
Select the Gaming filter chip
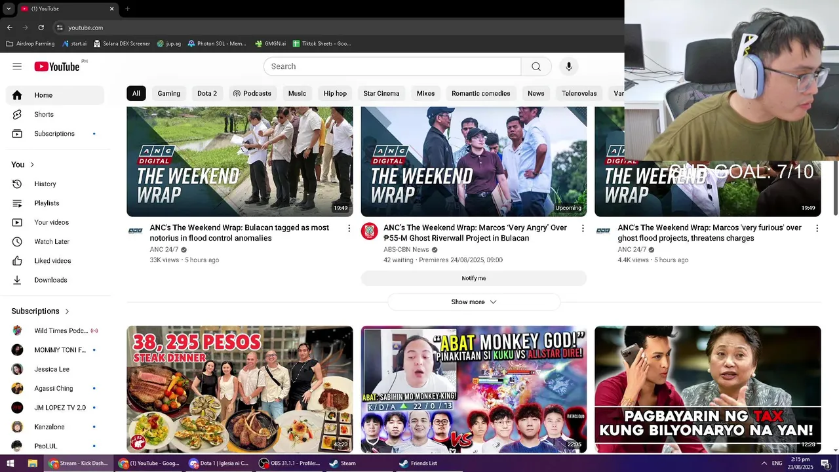[168, 94]
